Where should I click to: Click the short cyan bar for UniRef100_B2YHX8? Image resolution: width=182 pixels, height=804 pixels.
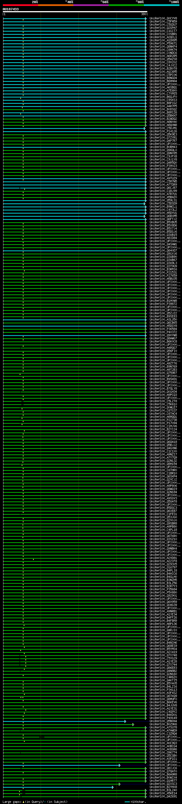point(59,787)
